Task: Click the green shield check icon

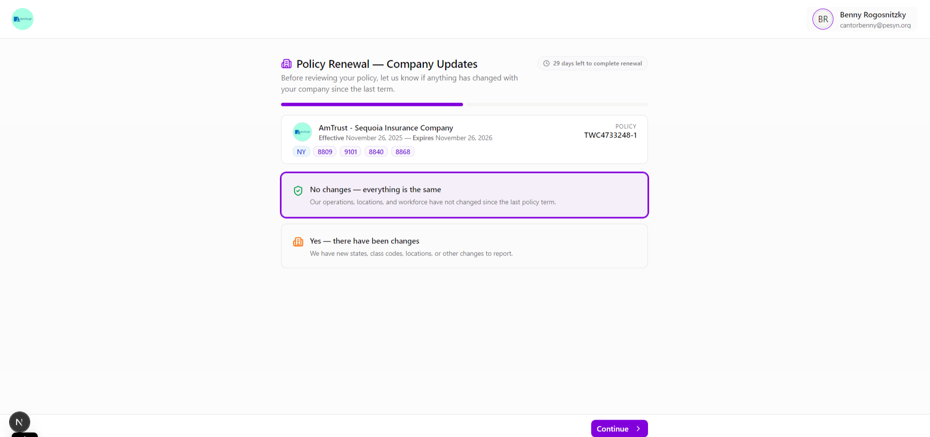Action: coord(298,191)
